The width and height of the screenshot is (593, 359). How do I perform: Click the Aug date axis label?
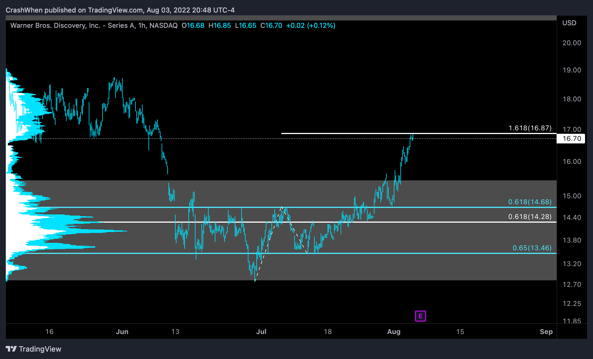click(394, 332)
